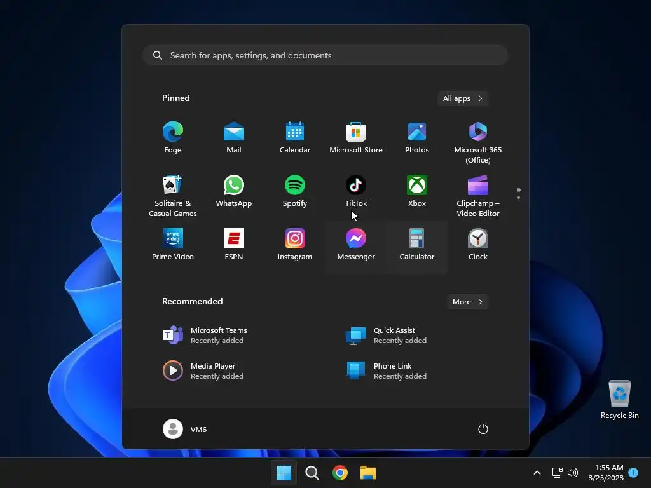The height and width of the screenshot is (488, 651).
Task: Open the WhatsApp pinned app
Action: pyautogui.click(x=234, y=191)
